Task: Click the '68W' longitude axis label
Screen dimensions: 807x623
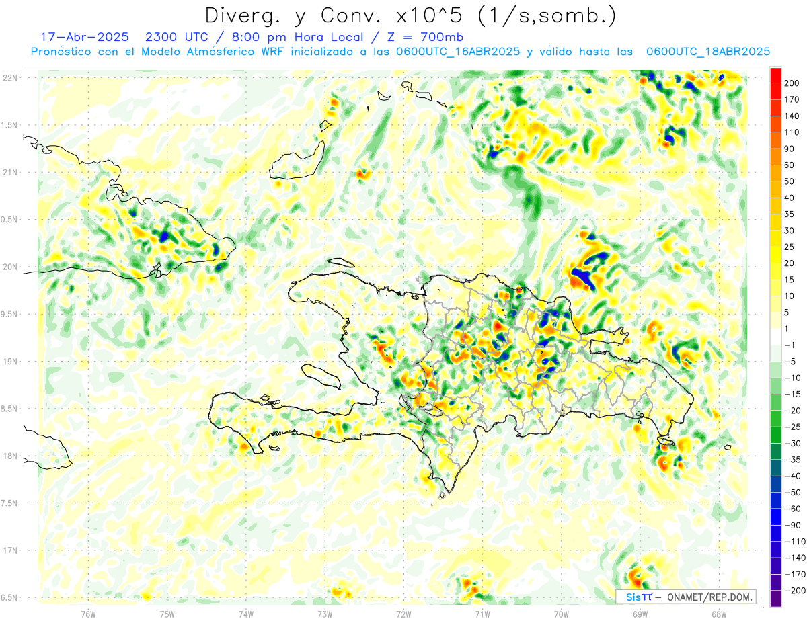Action: [718, 614]
